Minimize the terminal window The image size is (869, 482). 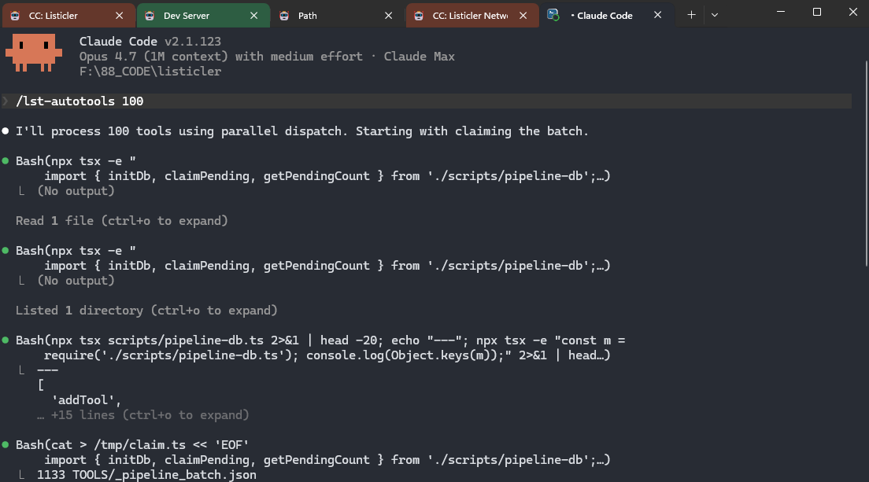pos(781,12)
